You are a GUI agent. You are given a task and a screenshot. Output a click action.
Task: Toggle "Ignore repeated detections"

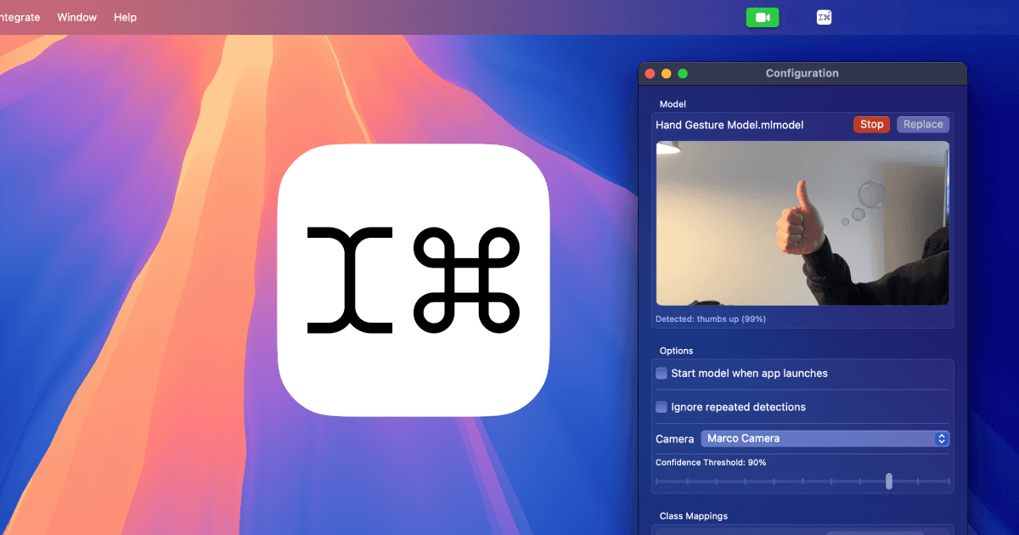661,407
